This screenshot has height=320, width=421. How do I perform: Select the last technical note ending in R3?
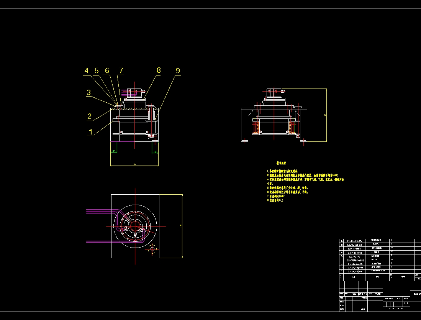(275, 200)
